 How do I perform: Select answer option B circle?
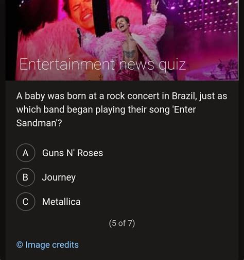click(26, 177)
